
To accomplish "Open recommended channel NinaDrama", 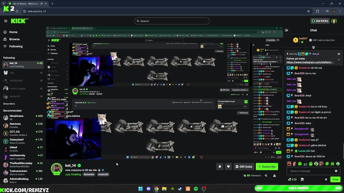I will pos(23,117).
